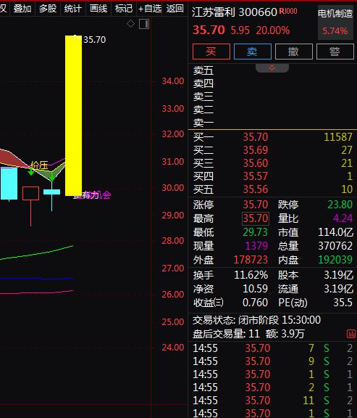Click the 卖 sell button
The height and width of the screenshot is (418, 357).
click(253, 52)
